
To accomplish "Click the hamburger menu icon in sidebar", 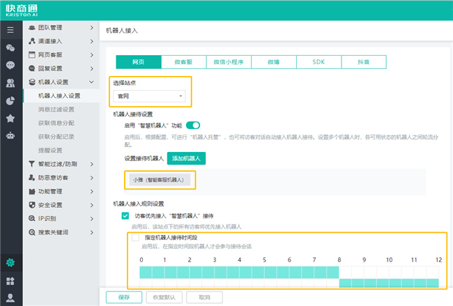I will click(10, 29).
